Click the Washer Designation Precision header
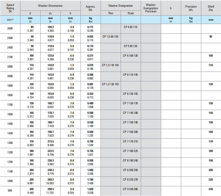221x196 pixels. tap(151, 8)
